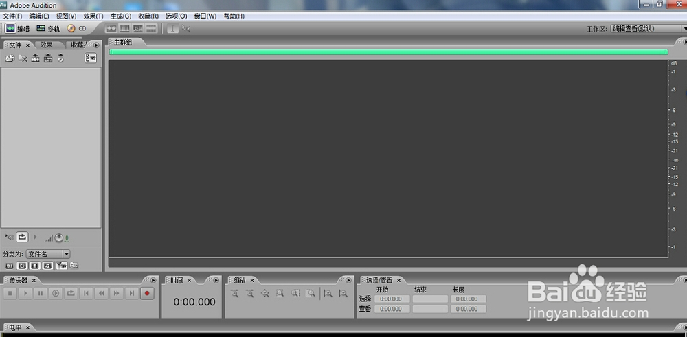Click Go to end transport button
Image resolution: width=687 pixels, height=337 pixels.
(x=131, y=293)
